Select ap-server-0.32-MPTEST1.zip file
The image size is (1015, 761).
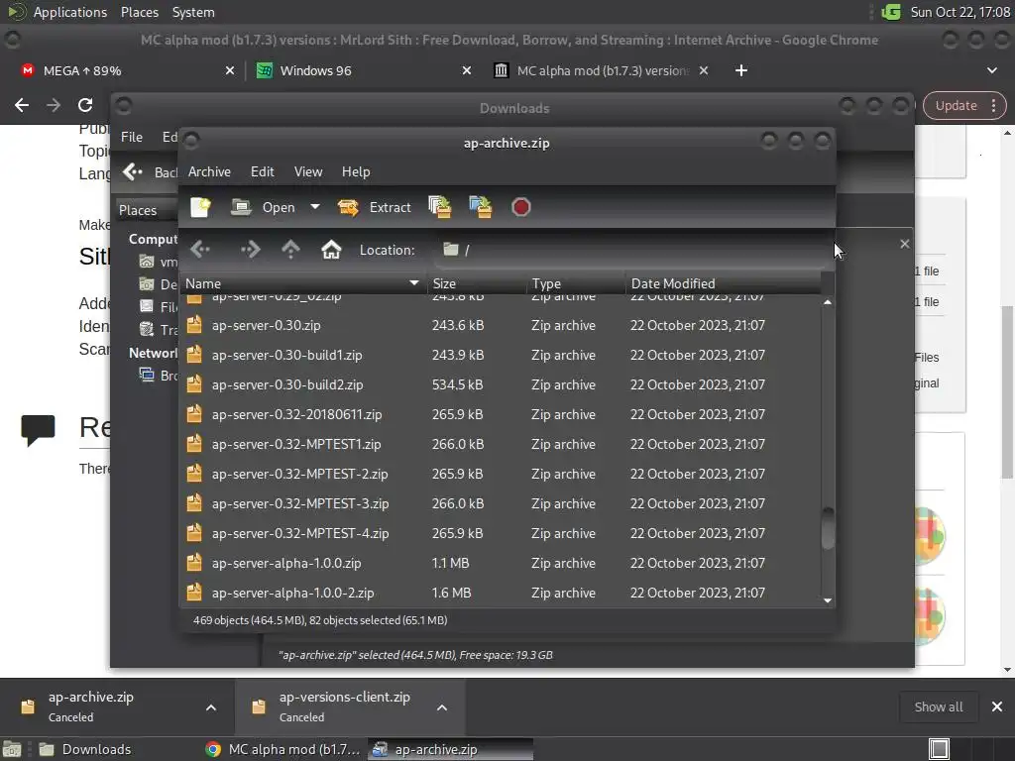coord(500,444)
